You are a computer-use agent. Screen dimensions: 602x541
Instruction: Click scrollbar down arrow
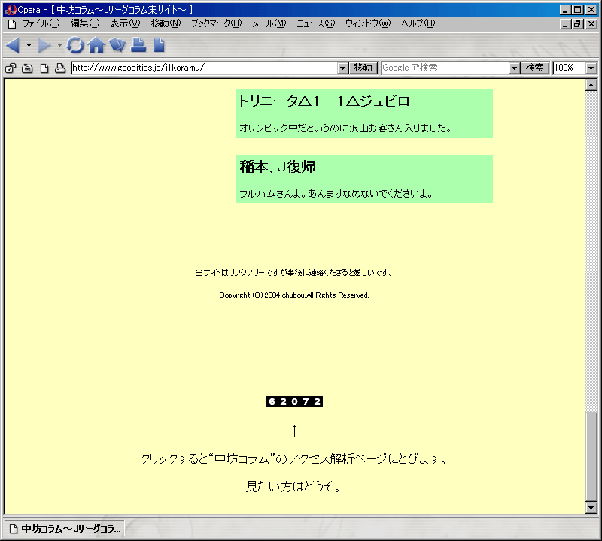[591, 508]
